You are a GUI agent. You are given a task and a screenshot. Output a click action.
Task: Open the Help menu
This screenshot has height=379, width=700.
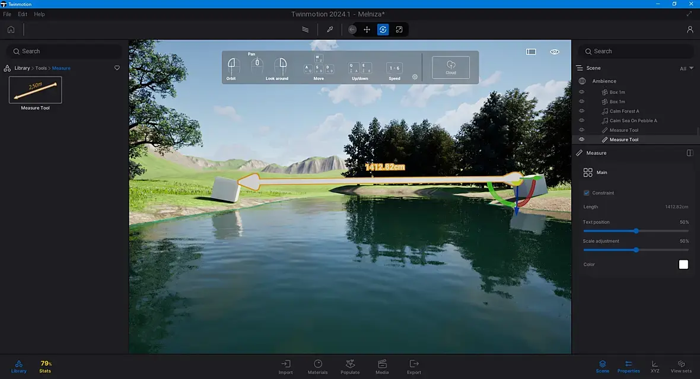(39, 14)
